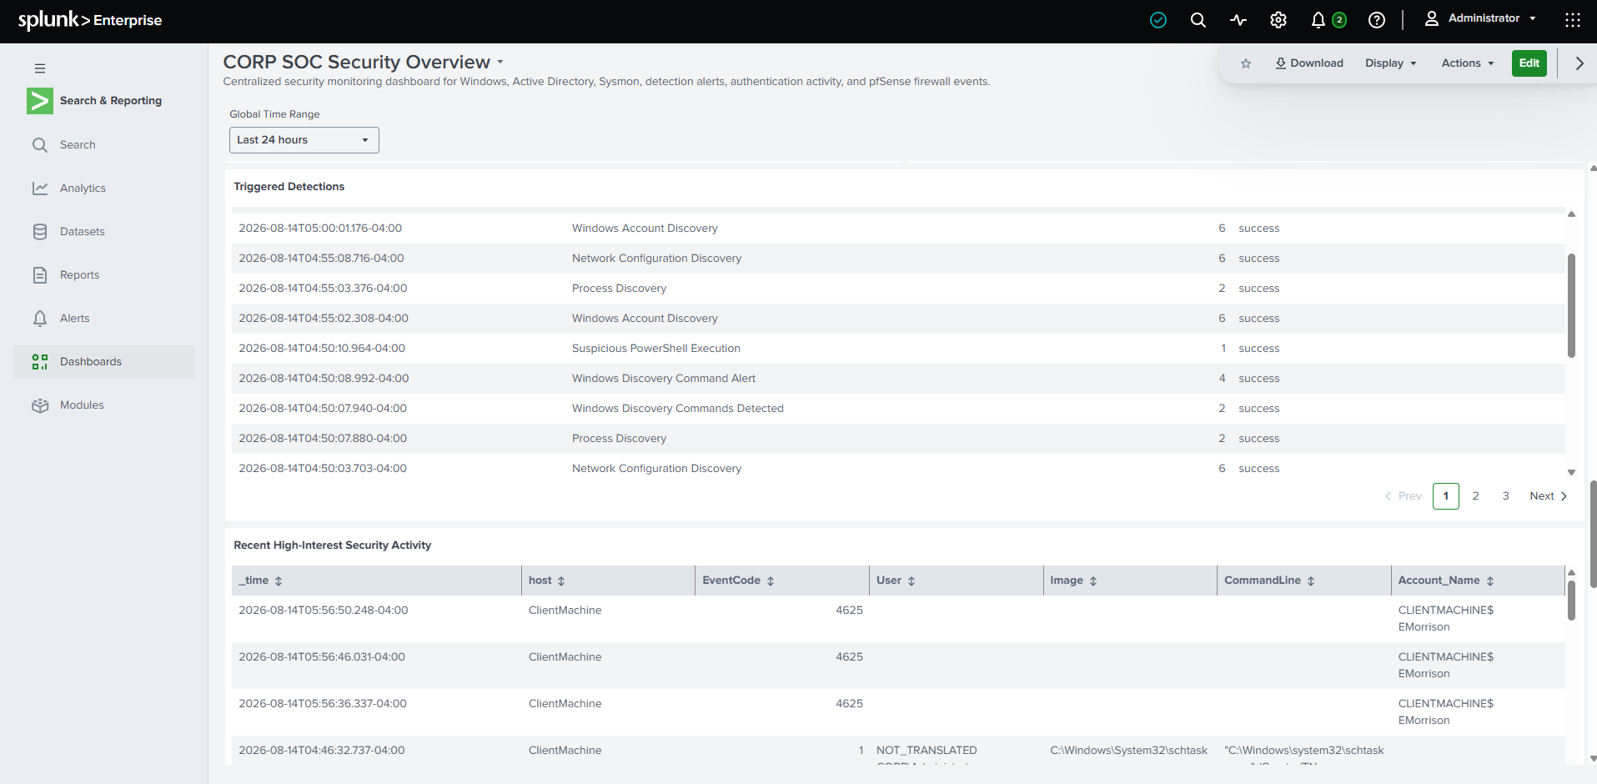Click the green Edit button

coord(1529,63)
